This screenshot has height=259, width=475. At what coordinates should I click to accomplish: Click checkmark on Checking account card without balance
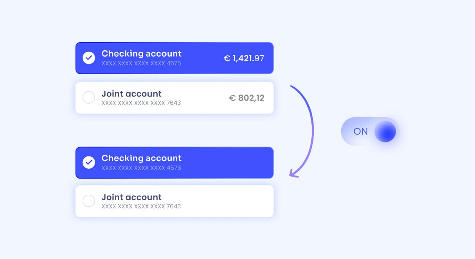89,162
